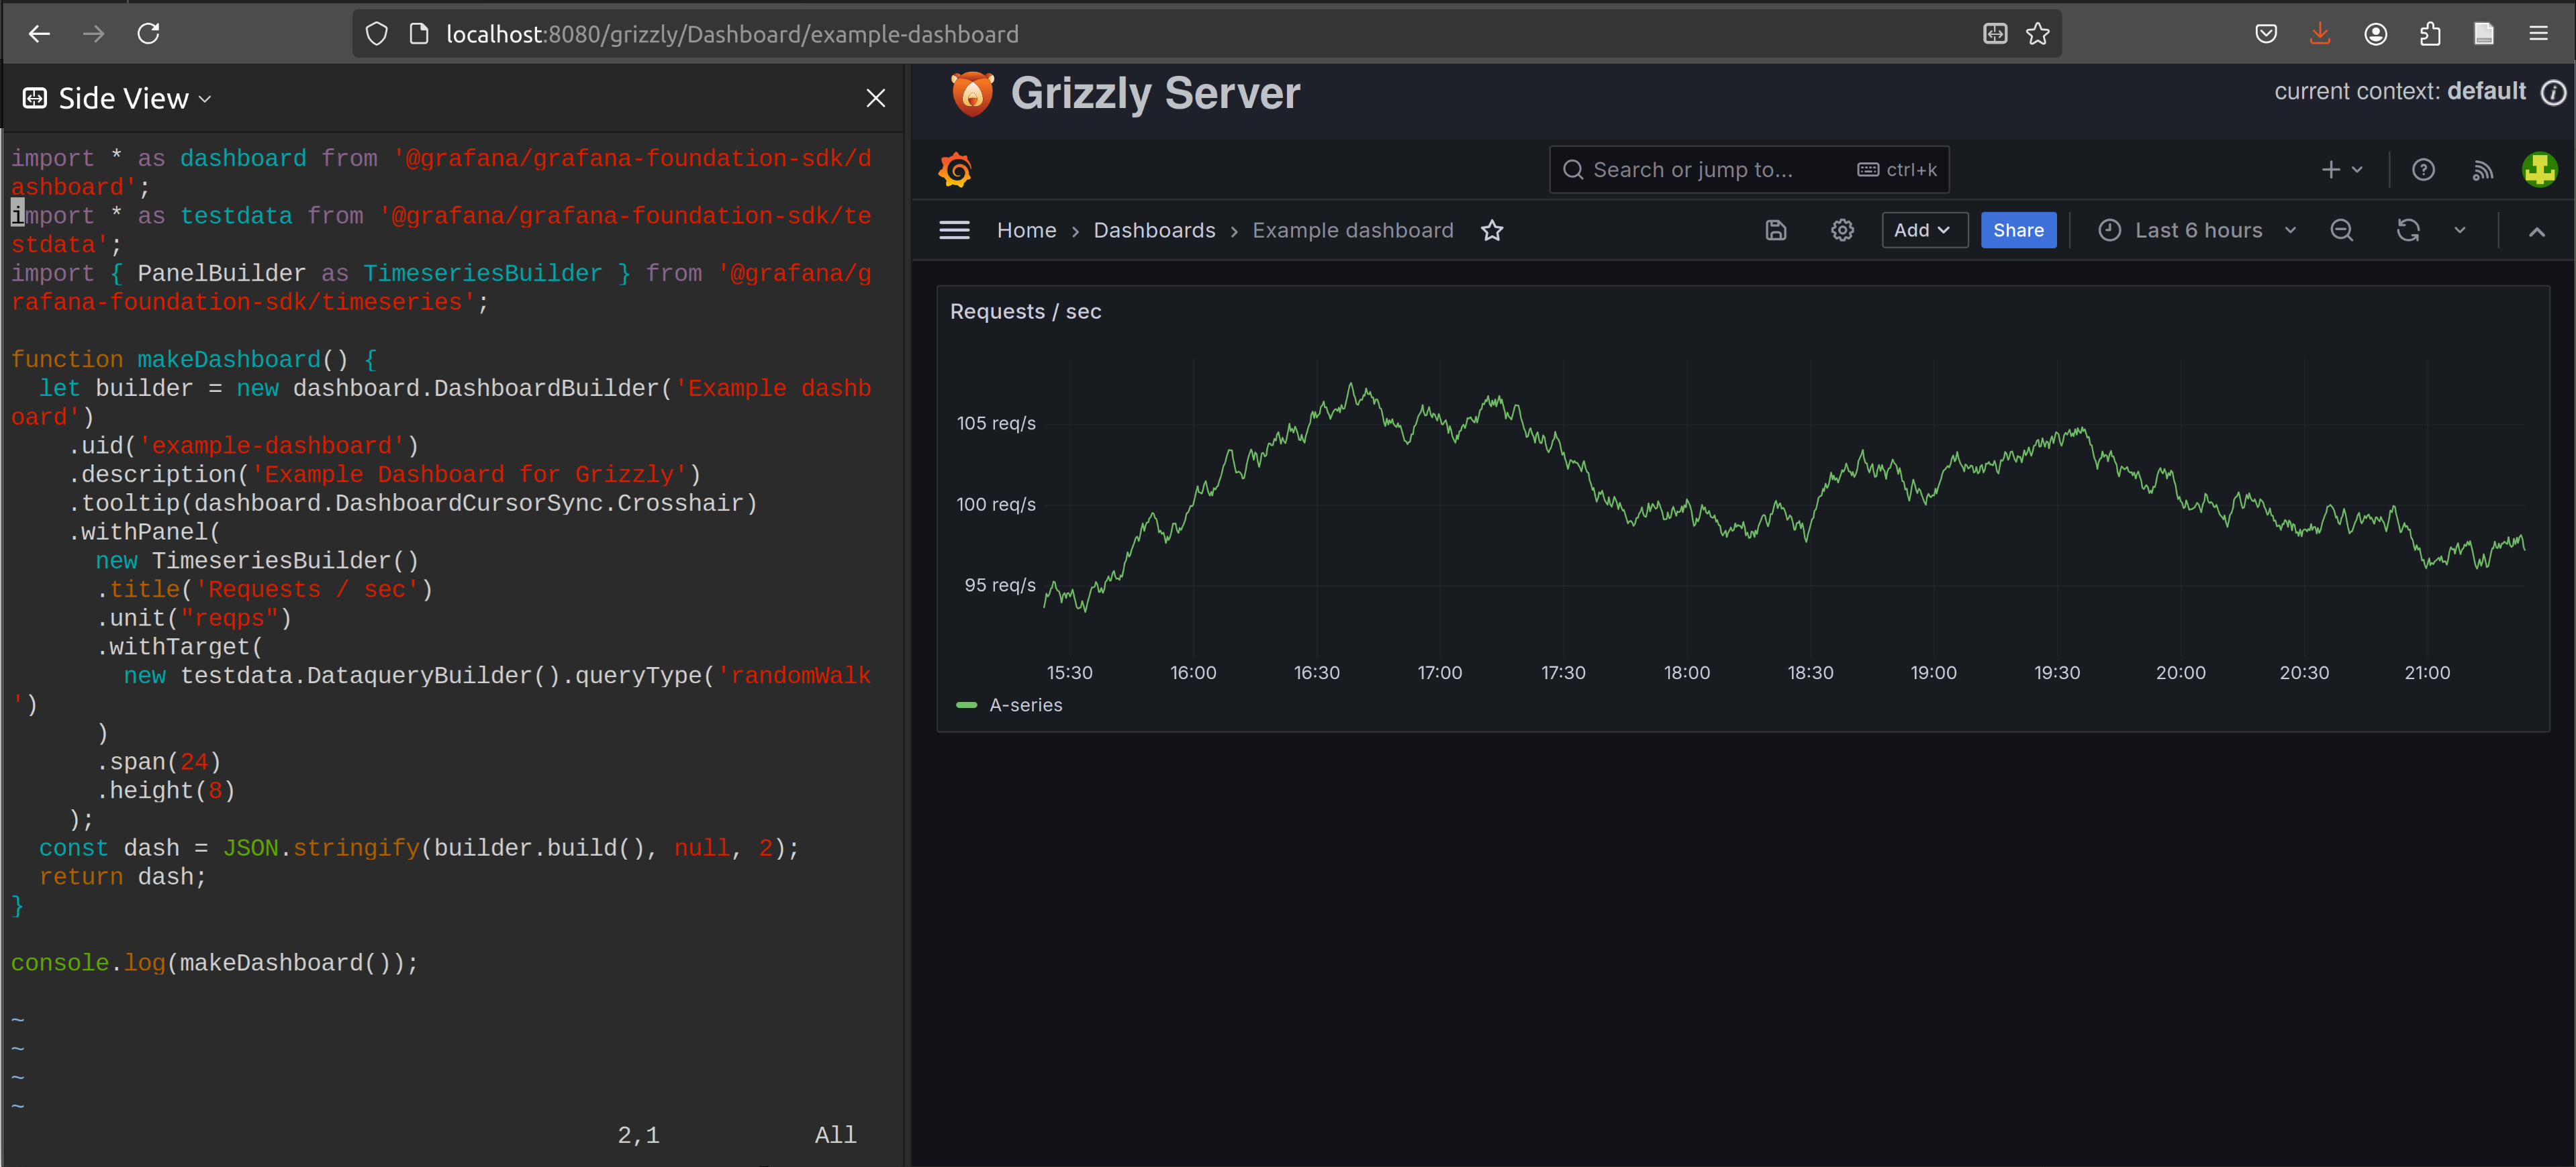2576x1167 pixels.
Task: Click the save/upload dashboard icon
Action: click(1774, 230)
